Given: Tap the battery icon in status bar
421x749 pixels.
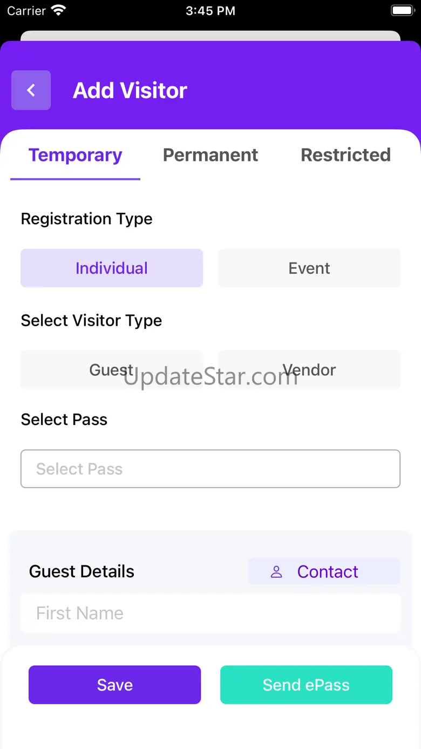Looking at the screenshot, I should pyautogui.click(x=402, y=11).
